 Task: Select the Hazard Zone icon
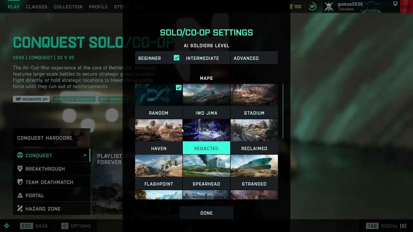coord(20,209)
